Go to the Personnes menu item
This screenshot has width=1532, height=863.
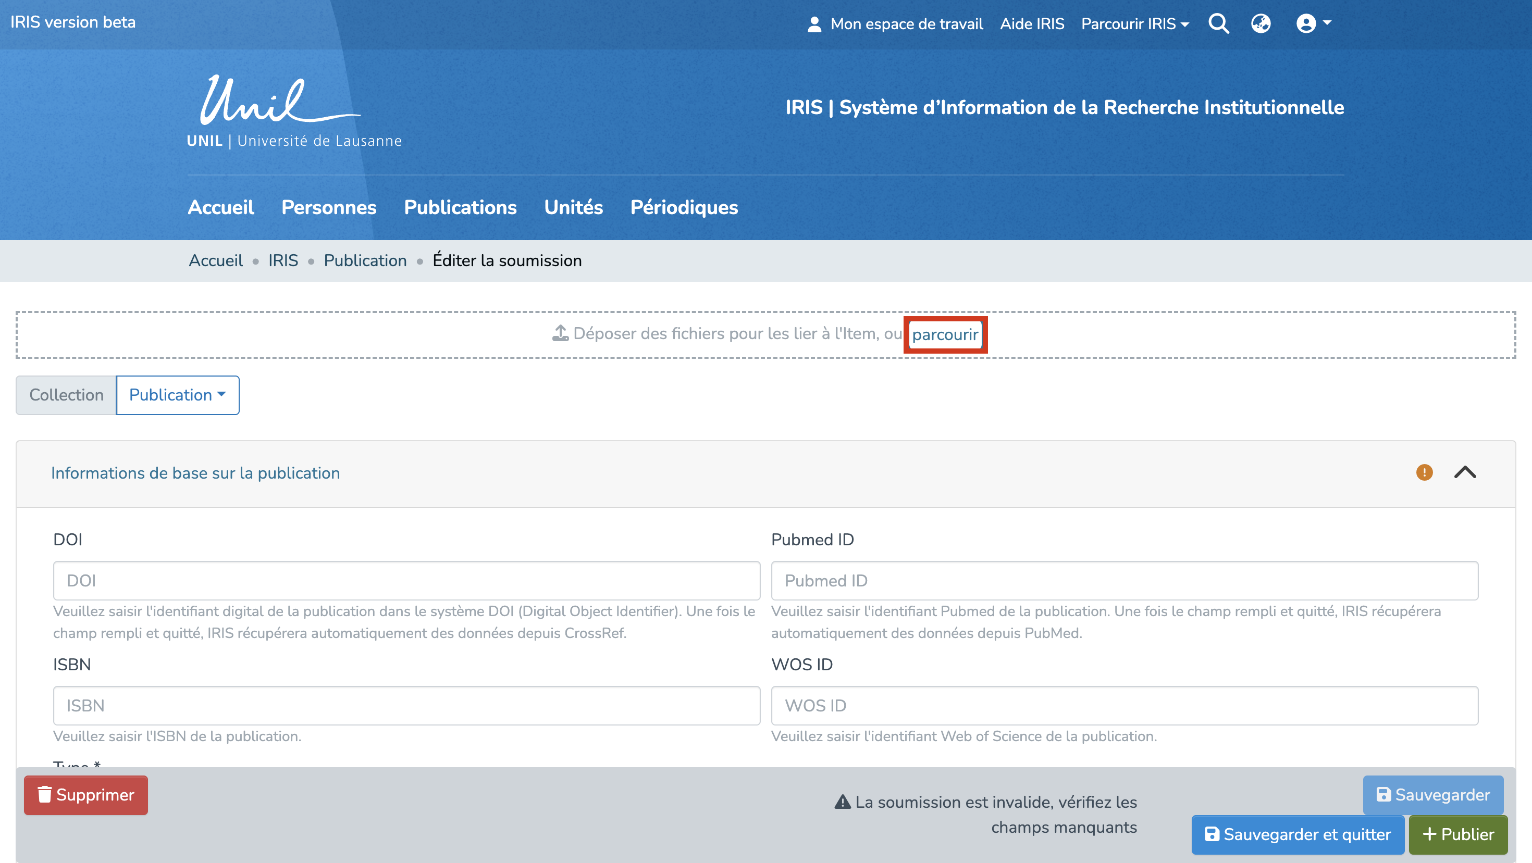[328, 207]
